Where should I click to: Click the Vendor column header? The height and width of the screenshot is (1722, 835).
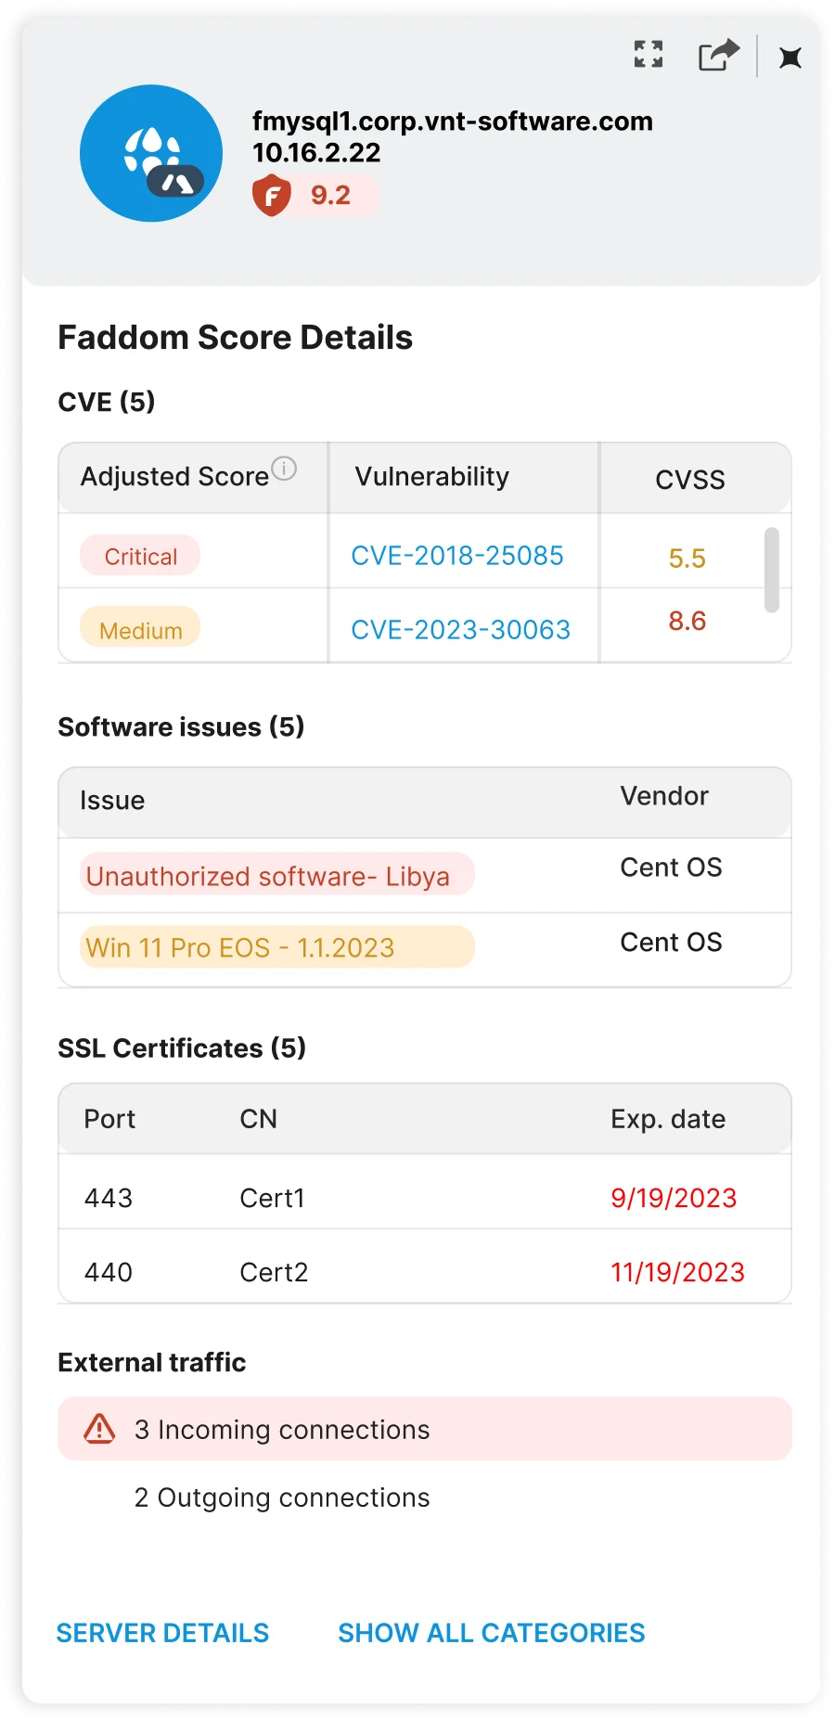tap(664, 796)
